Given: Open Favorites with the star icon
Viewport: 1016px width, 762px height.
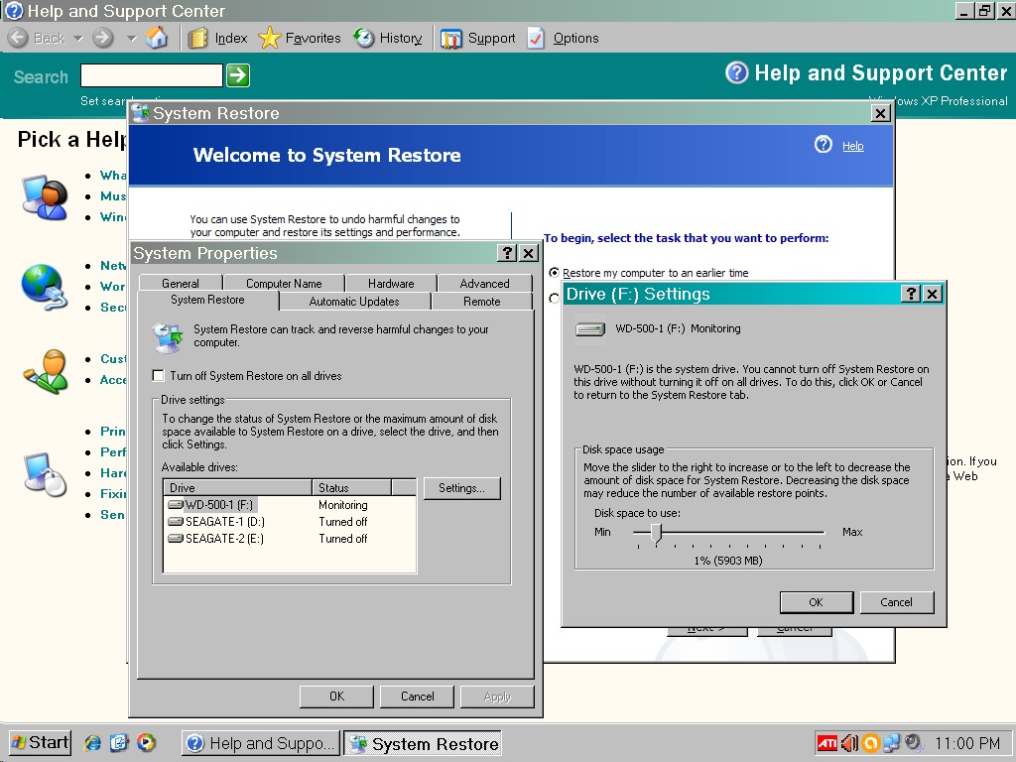Looking at the screenshot, I should (300, 39).
